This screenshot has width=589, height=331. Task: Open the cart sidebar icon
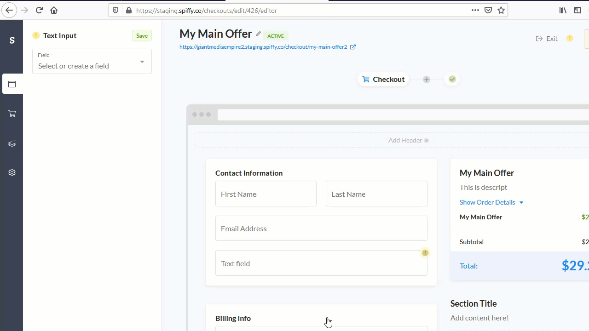click(x=12, y=114)
